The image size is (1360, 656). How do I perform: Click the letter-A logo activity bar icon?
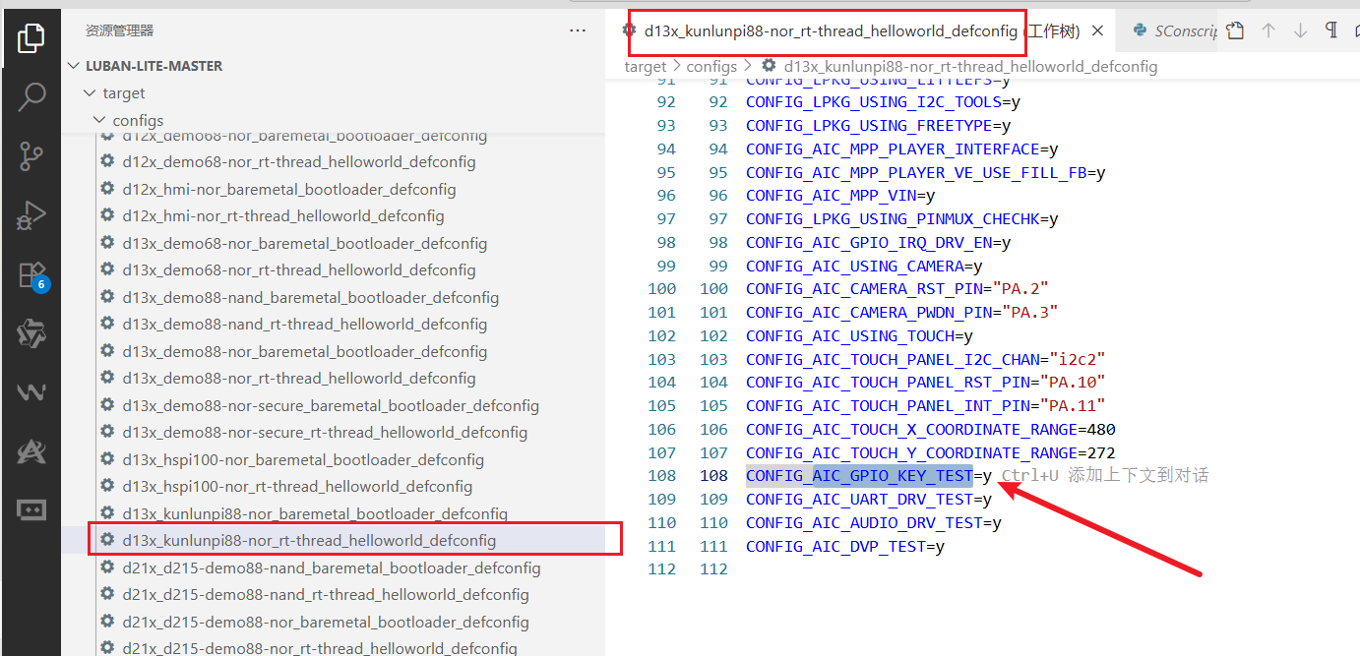pos(31,451)
